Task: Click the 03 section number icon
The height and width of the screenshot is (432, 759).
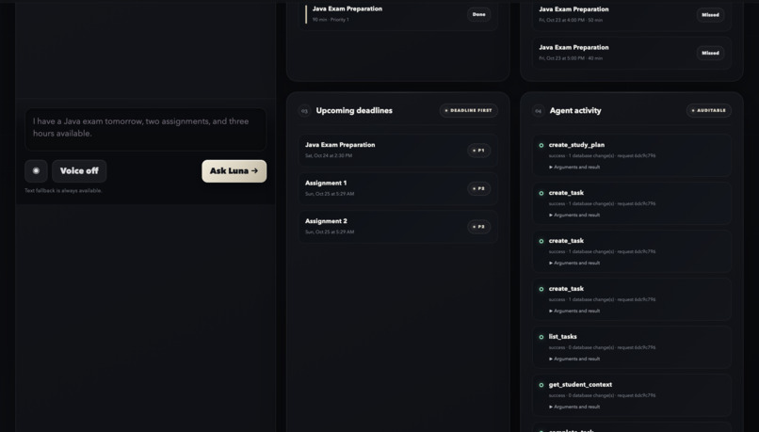Action: point(304,111)
